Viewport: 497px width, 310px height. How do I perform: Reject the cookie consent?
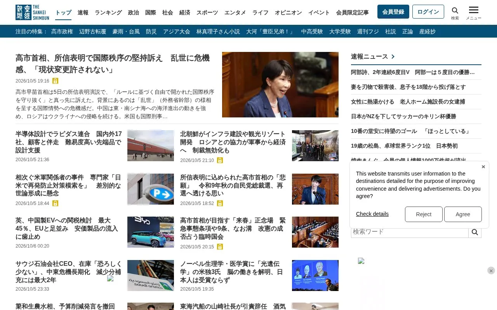[x=424, y=214]
